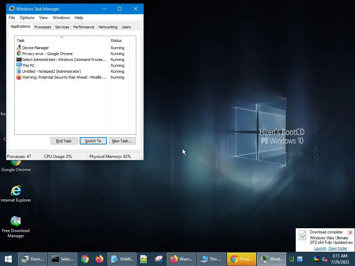Click 'Processes: 47' in status bar

(x=19, y=157)
